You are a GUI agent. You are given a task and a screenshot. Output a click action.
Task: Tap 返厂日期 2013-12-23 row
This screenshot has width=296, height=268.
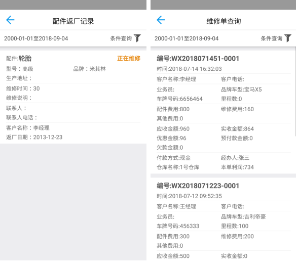34,137
